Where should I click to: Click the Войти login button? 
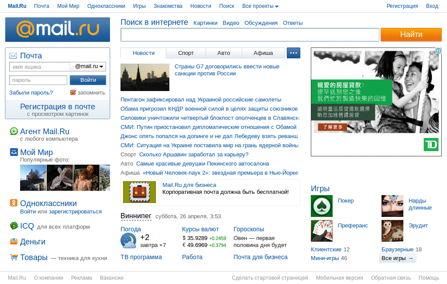point(88,80)
